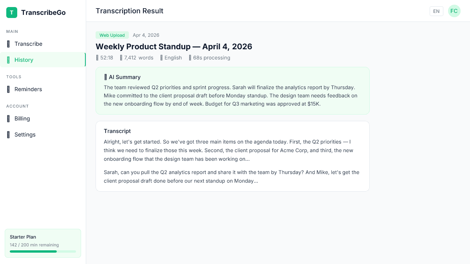Click the language icon next to English
This screenshot has height=264, width=470.
[x=161, y=57]
